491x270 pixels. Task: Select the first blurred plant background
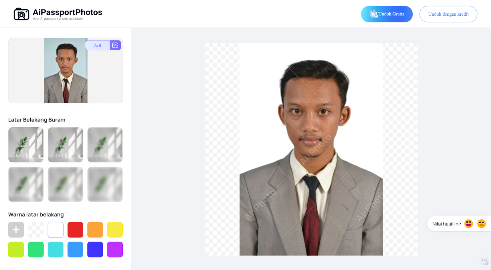(26, 145)
